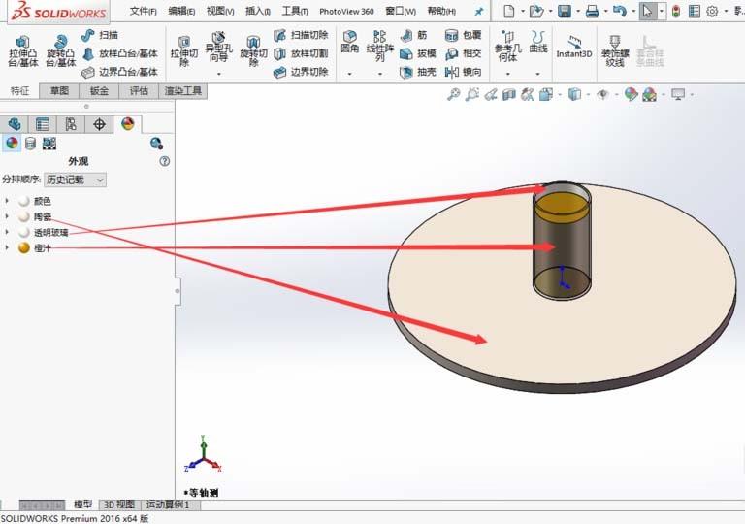Open the Curves (曲线) tool

pyautogui.click(x=537, y=42)
